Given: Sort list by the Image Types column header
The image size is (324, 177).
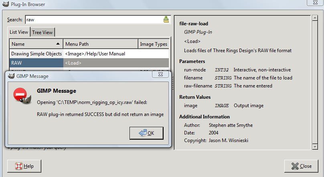Looking at the screenshot, I should pos(154,44).
